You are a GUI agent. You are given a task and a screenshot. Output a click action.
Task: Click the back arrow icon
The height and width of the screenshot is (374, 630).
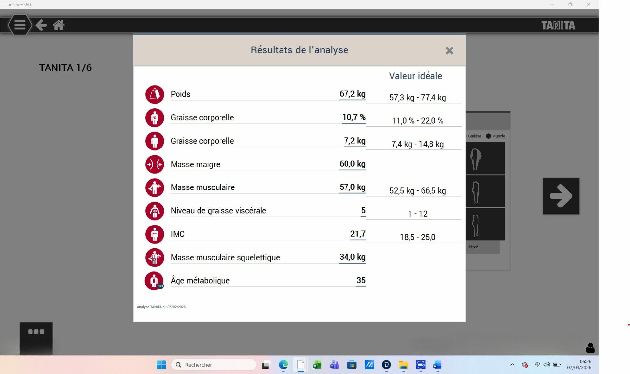(x=41, y=25)
